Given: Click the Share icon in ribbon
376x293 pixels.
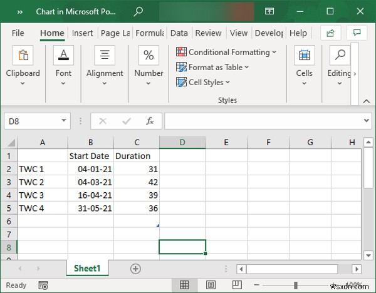Looking at the screenshot, I should [331, 33].
